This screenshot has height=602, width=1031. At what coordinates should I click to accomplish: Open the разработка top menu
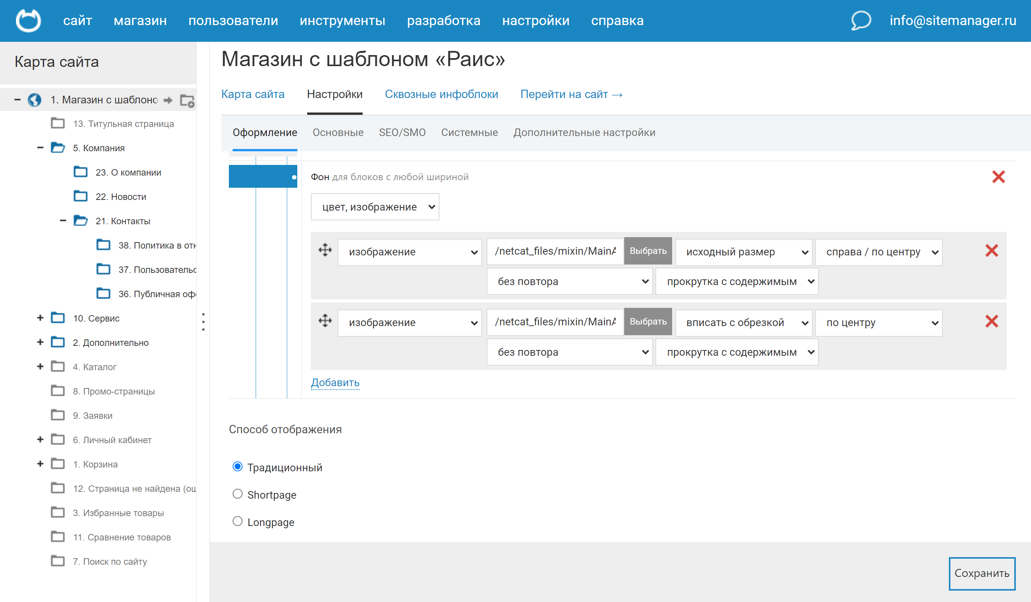[444, 21]
